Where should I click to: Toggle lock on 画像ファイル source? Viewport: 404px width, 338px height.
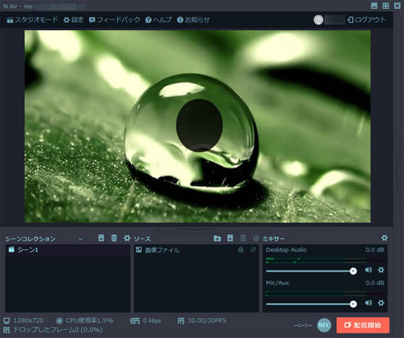pyautogui.click(x=241, y=250)
